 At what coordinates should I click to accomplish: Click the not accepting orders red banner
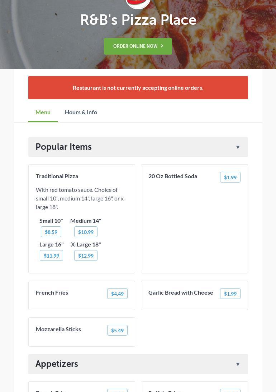click(x=138, y=88)
